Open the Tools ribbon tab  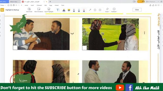[x=63, y=5]
